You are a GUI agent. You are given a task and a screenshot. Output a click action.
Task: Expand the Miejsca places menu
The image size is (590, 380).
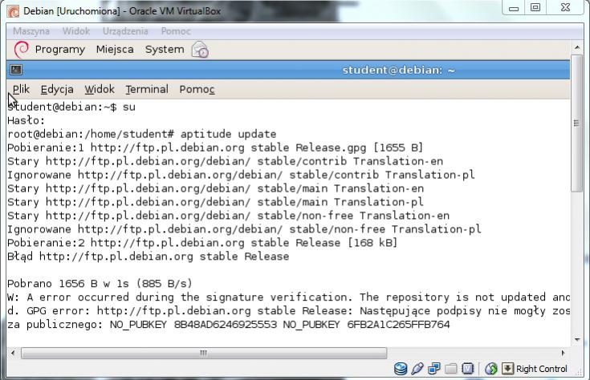115,50
